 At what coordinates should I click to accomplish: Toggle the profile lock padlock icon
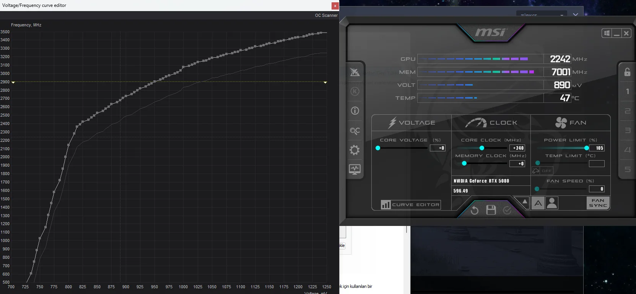click(x=627, y=72)
